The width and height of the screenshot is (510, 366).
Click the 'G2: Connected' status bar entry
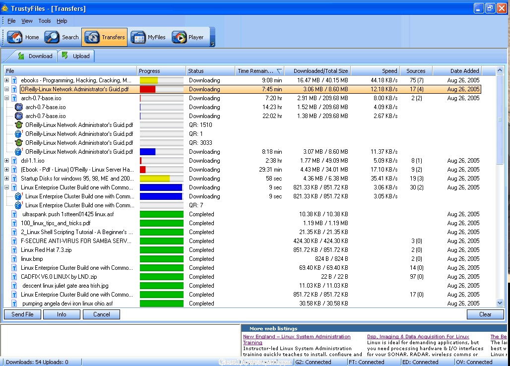click(313, 362)
